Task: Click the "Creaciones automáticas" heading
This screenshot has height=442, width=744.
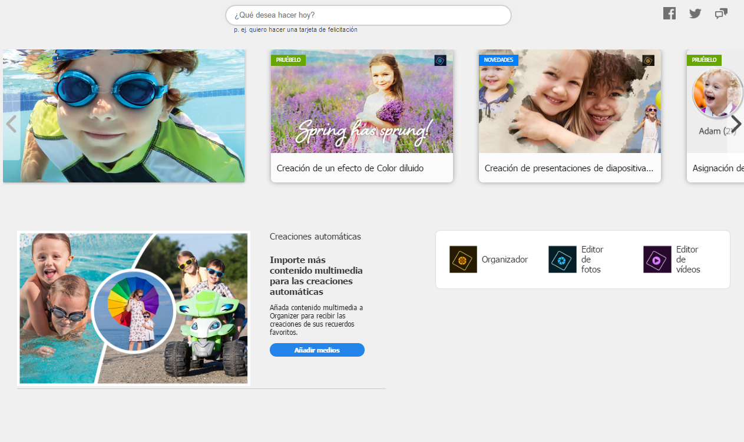Action: tap(315, 237)
